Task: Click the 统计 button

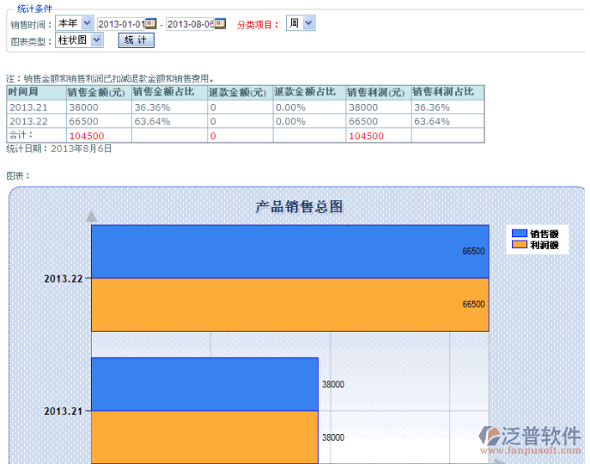Action: point(137,40)
